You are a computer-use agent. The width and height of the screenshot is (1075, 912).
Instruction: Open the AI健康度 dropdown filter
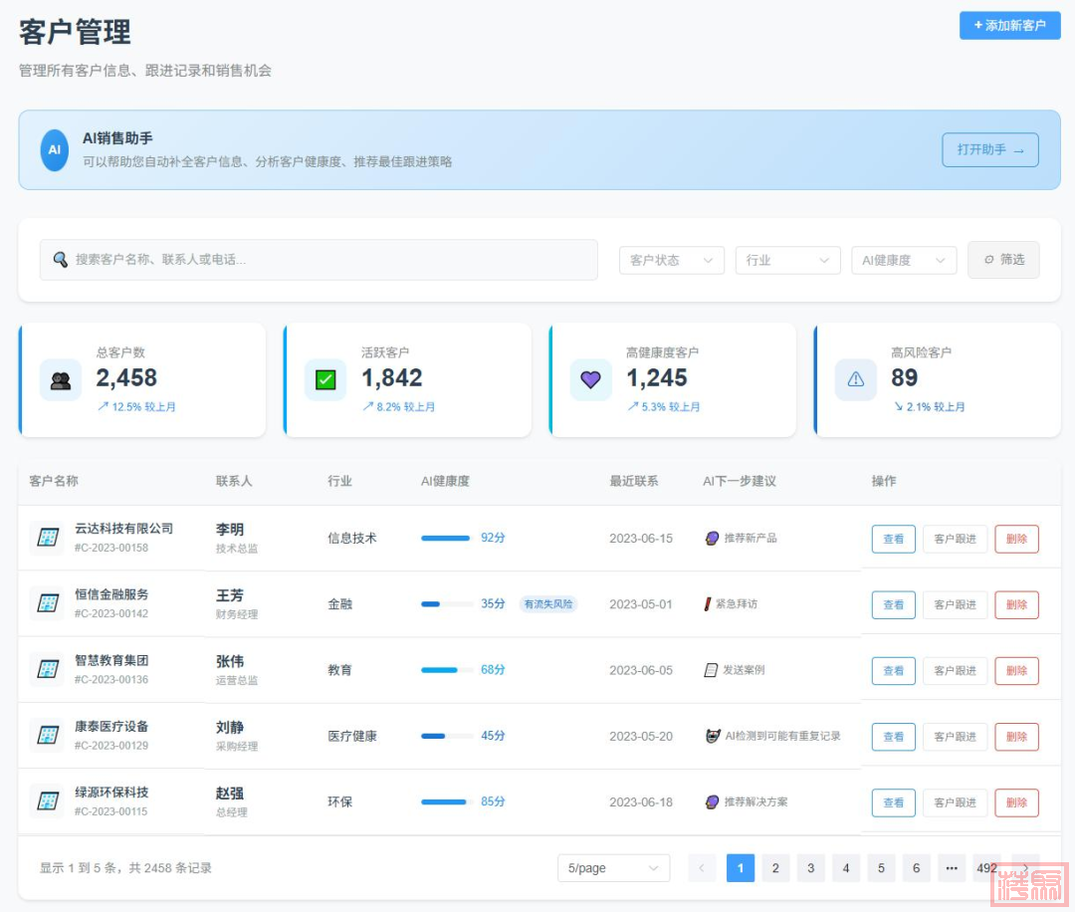(903, 260)
